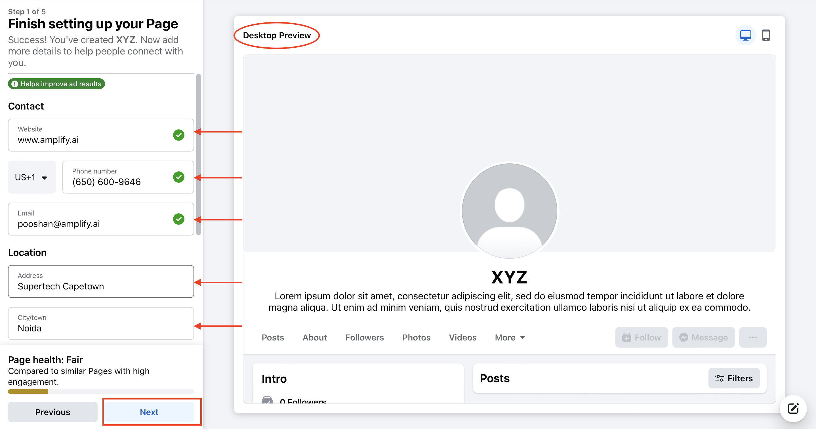Switch to mobile preview icon
Screen dimensions: 816x429
(766, 35)
